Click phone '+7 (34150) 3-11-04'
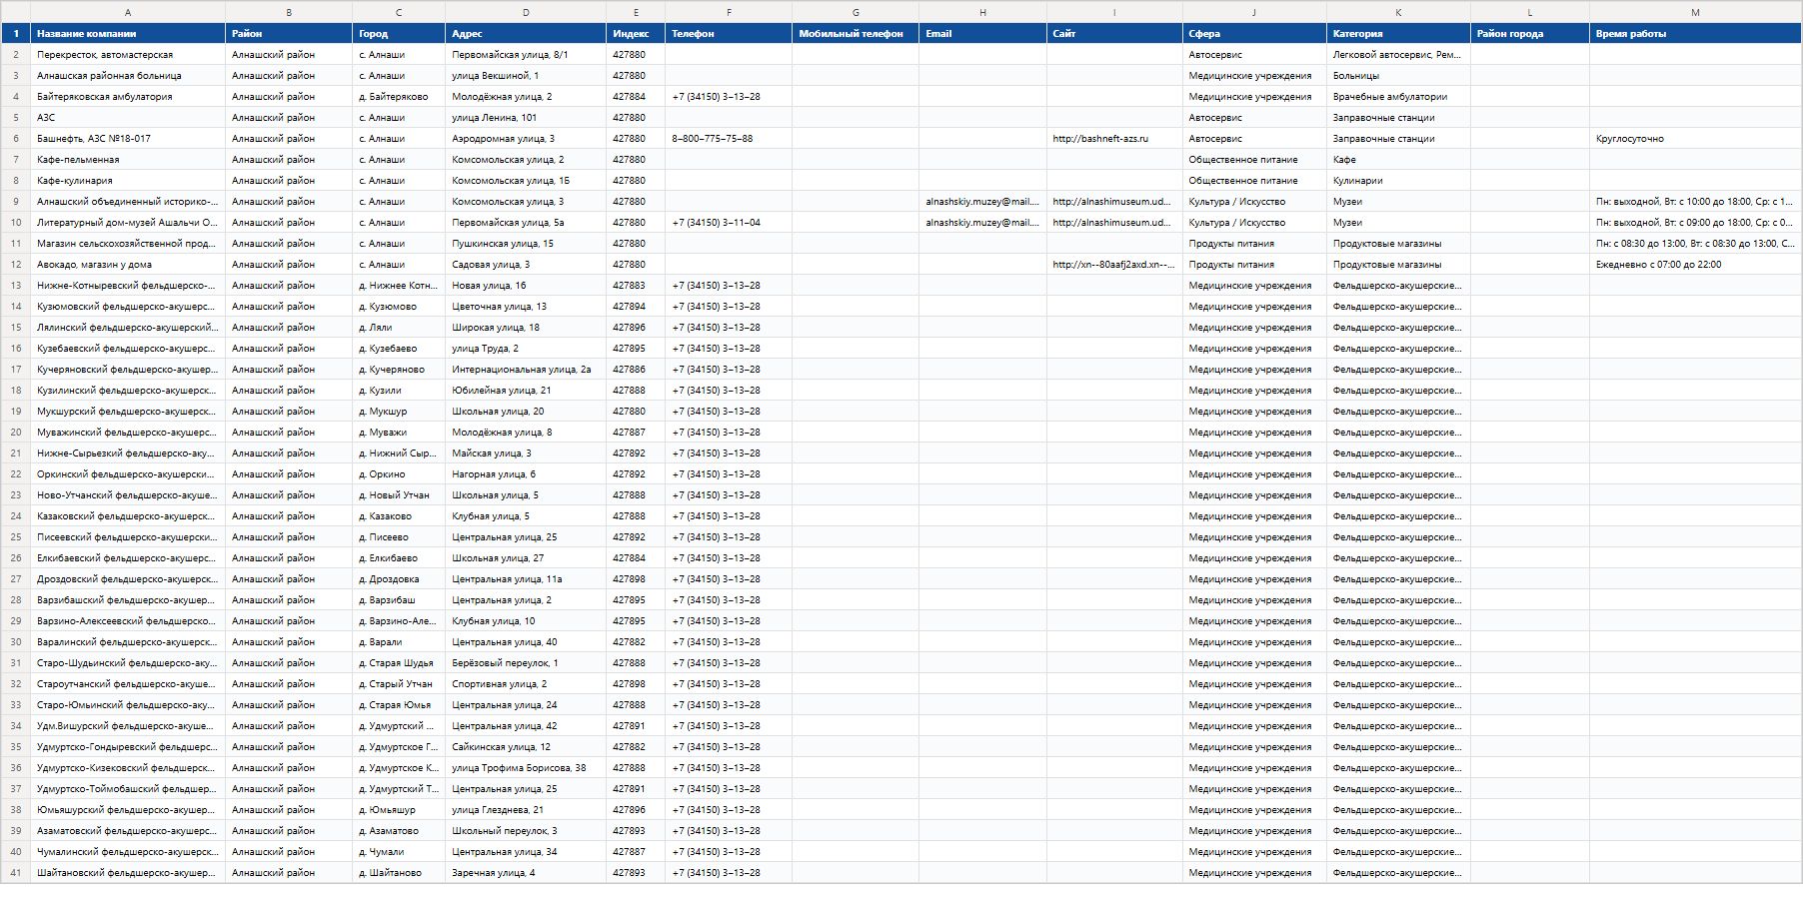This screenshot has width=1803, height=901. (729, 223)
